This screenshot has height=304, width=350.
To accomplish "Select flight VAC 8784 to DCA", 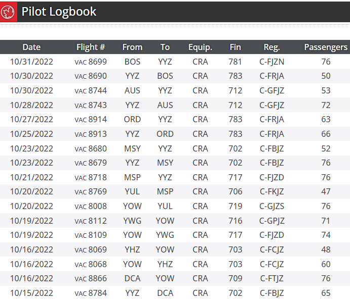I will (91, 293).
